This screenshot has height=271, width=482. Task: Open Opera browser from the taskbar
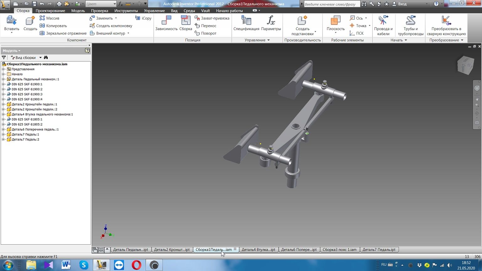pyautogui.click(x=136, y=265)
